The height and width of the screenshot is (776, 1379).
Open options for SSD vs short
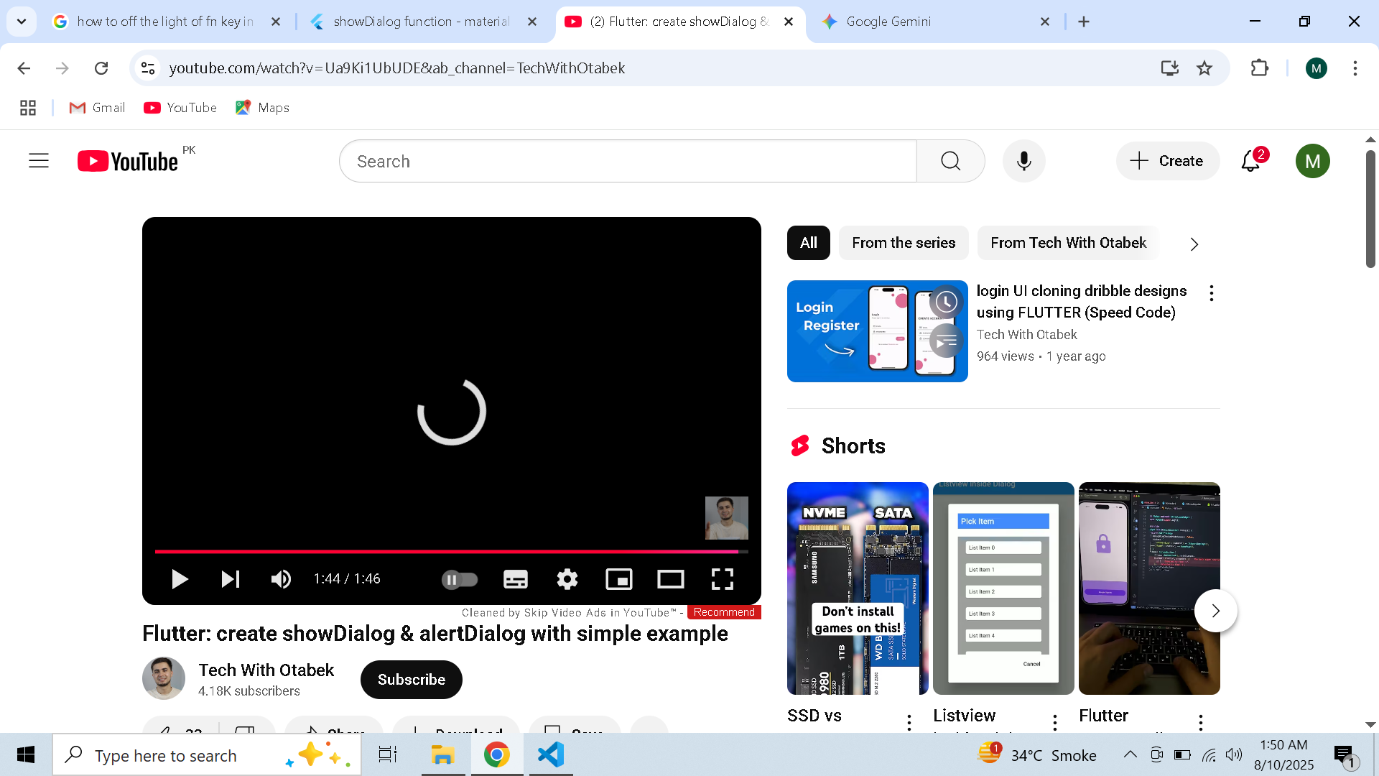coord(909,722)
